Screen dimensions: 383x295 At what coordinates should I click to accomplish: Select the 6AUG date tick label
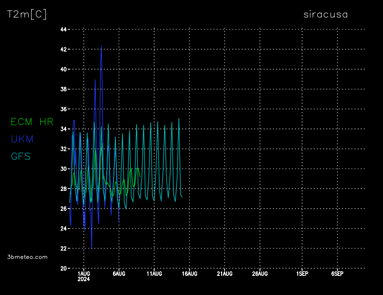(119, 274)
